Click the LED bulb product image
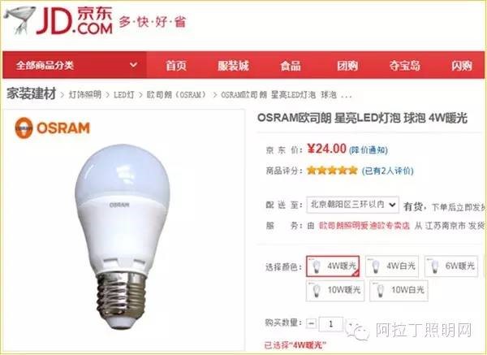 (122, 236)
